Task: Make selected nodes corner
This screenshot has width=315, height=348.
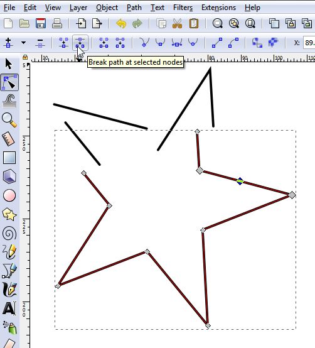Action: coord(144,43)
